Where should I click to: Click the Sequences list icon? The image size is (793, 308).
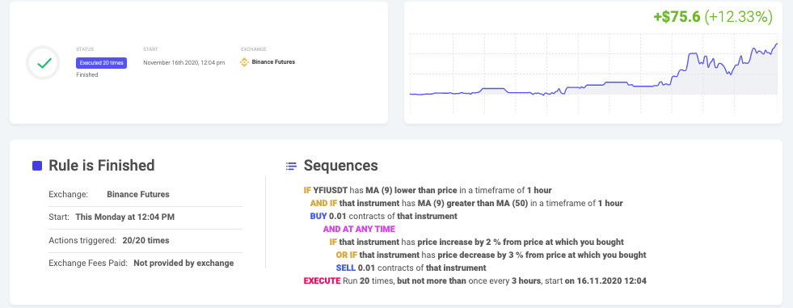pyautogui.click(x=291, y=166)
